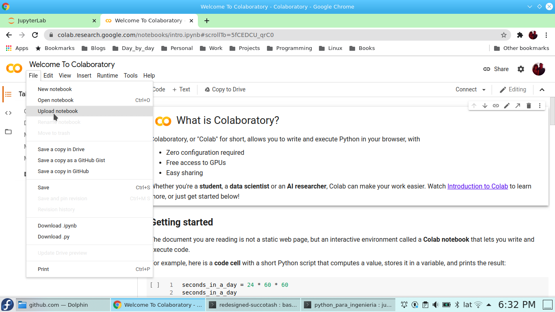Copy link to cell icon
The image size is (555, 312).
496,106
